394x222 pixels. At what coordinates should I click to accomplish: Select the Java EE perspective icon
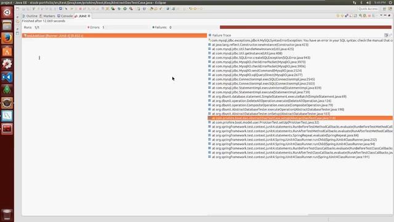pyautogui.click(x=390, y=9)
